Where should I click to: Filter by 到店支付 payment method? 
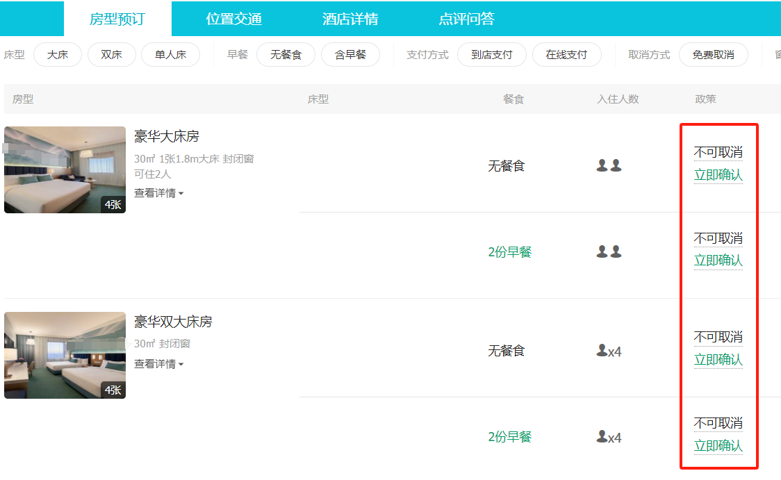491,55
